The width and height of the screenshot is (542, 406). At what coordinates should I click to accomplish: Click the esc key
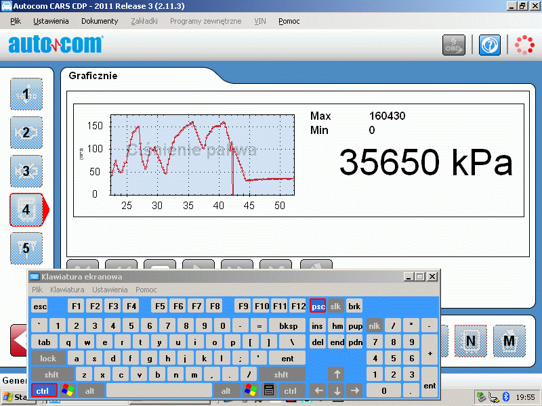point(40,306)
